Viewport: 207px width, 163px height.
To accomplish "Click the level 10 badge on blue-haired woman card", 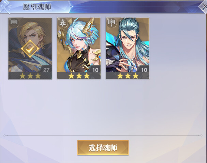I will pyautogui.click(x=95, y=70).
